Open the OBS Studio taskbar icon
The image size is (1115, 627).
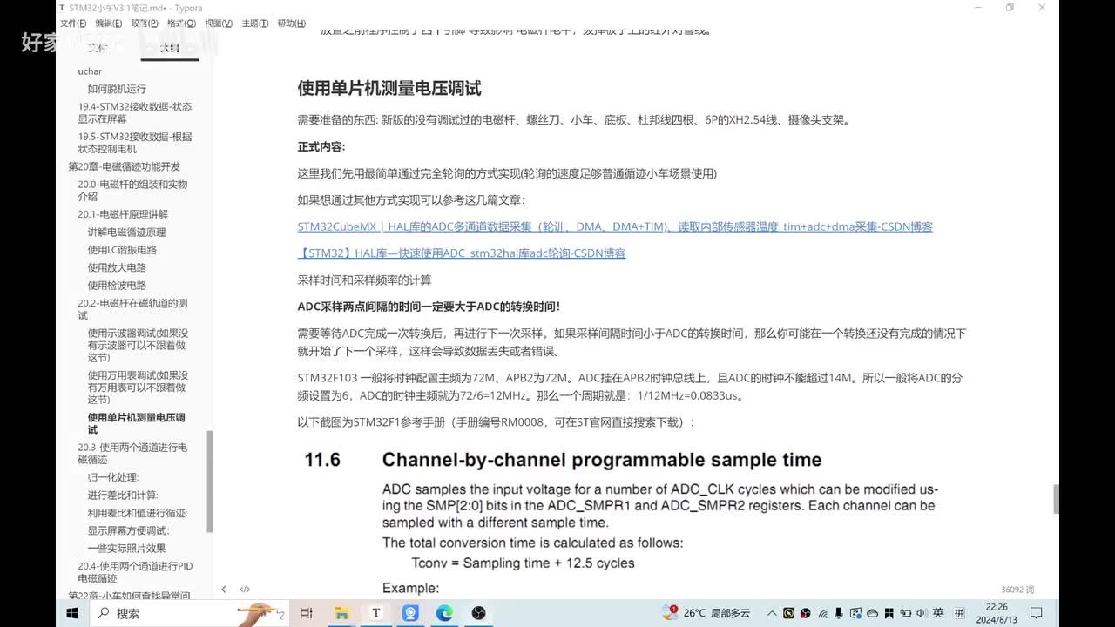(x=478, y=613)
